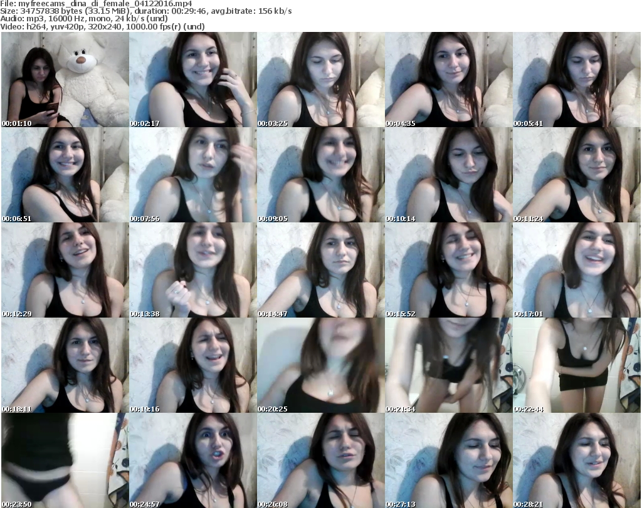Pick the thumbnail labeled 00:05:41
This screenshot has height=508, width=642.
click(x=577, y=80)
